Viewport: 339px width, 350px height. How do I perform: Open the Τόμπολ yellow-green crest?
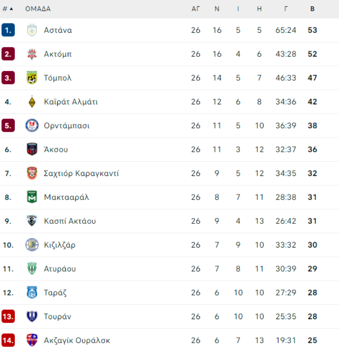(x=32, y=78)
